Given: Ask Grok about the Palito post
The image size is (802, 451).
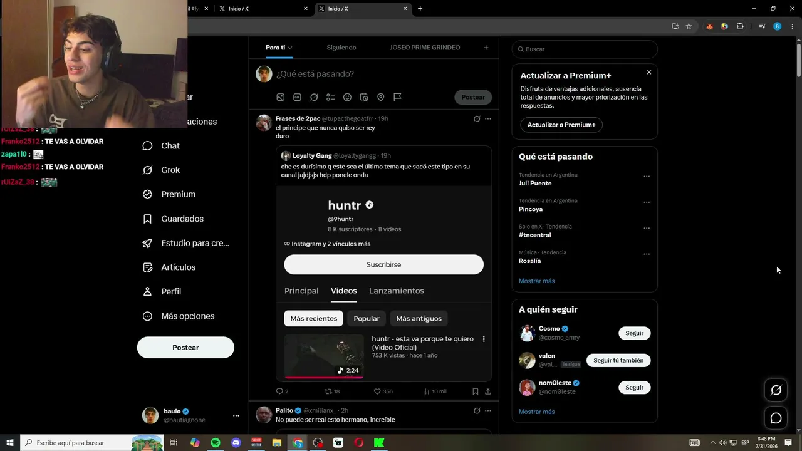Looking at the screenshot, I should 477,411.
